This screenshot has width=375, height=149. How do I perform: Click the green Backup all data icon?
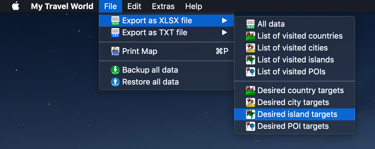115,70
